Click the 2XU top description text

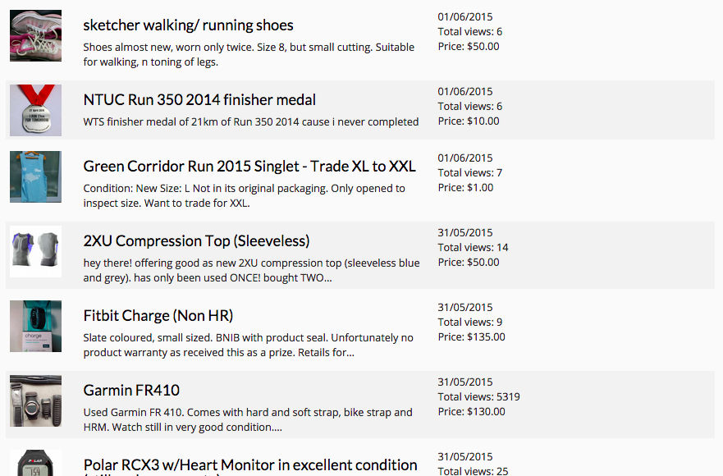[x=251, y=270]
